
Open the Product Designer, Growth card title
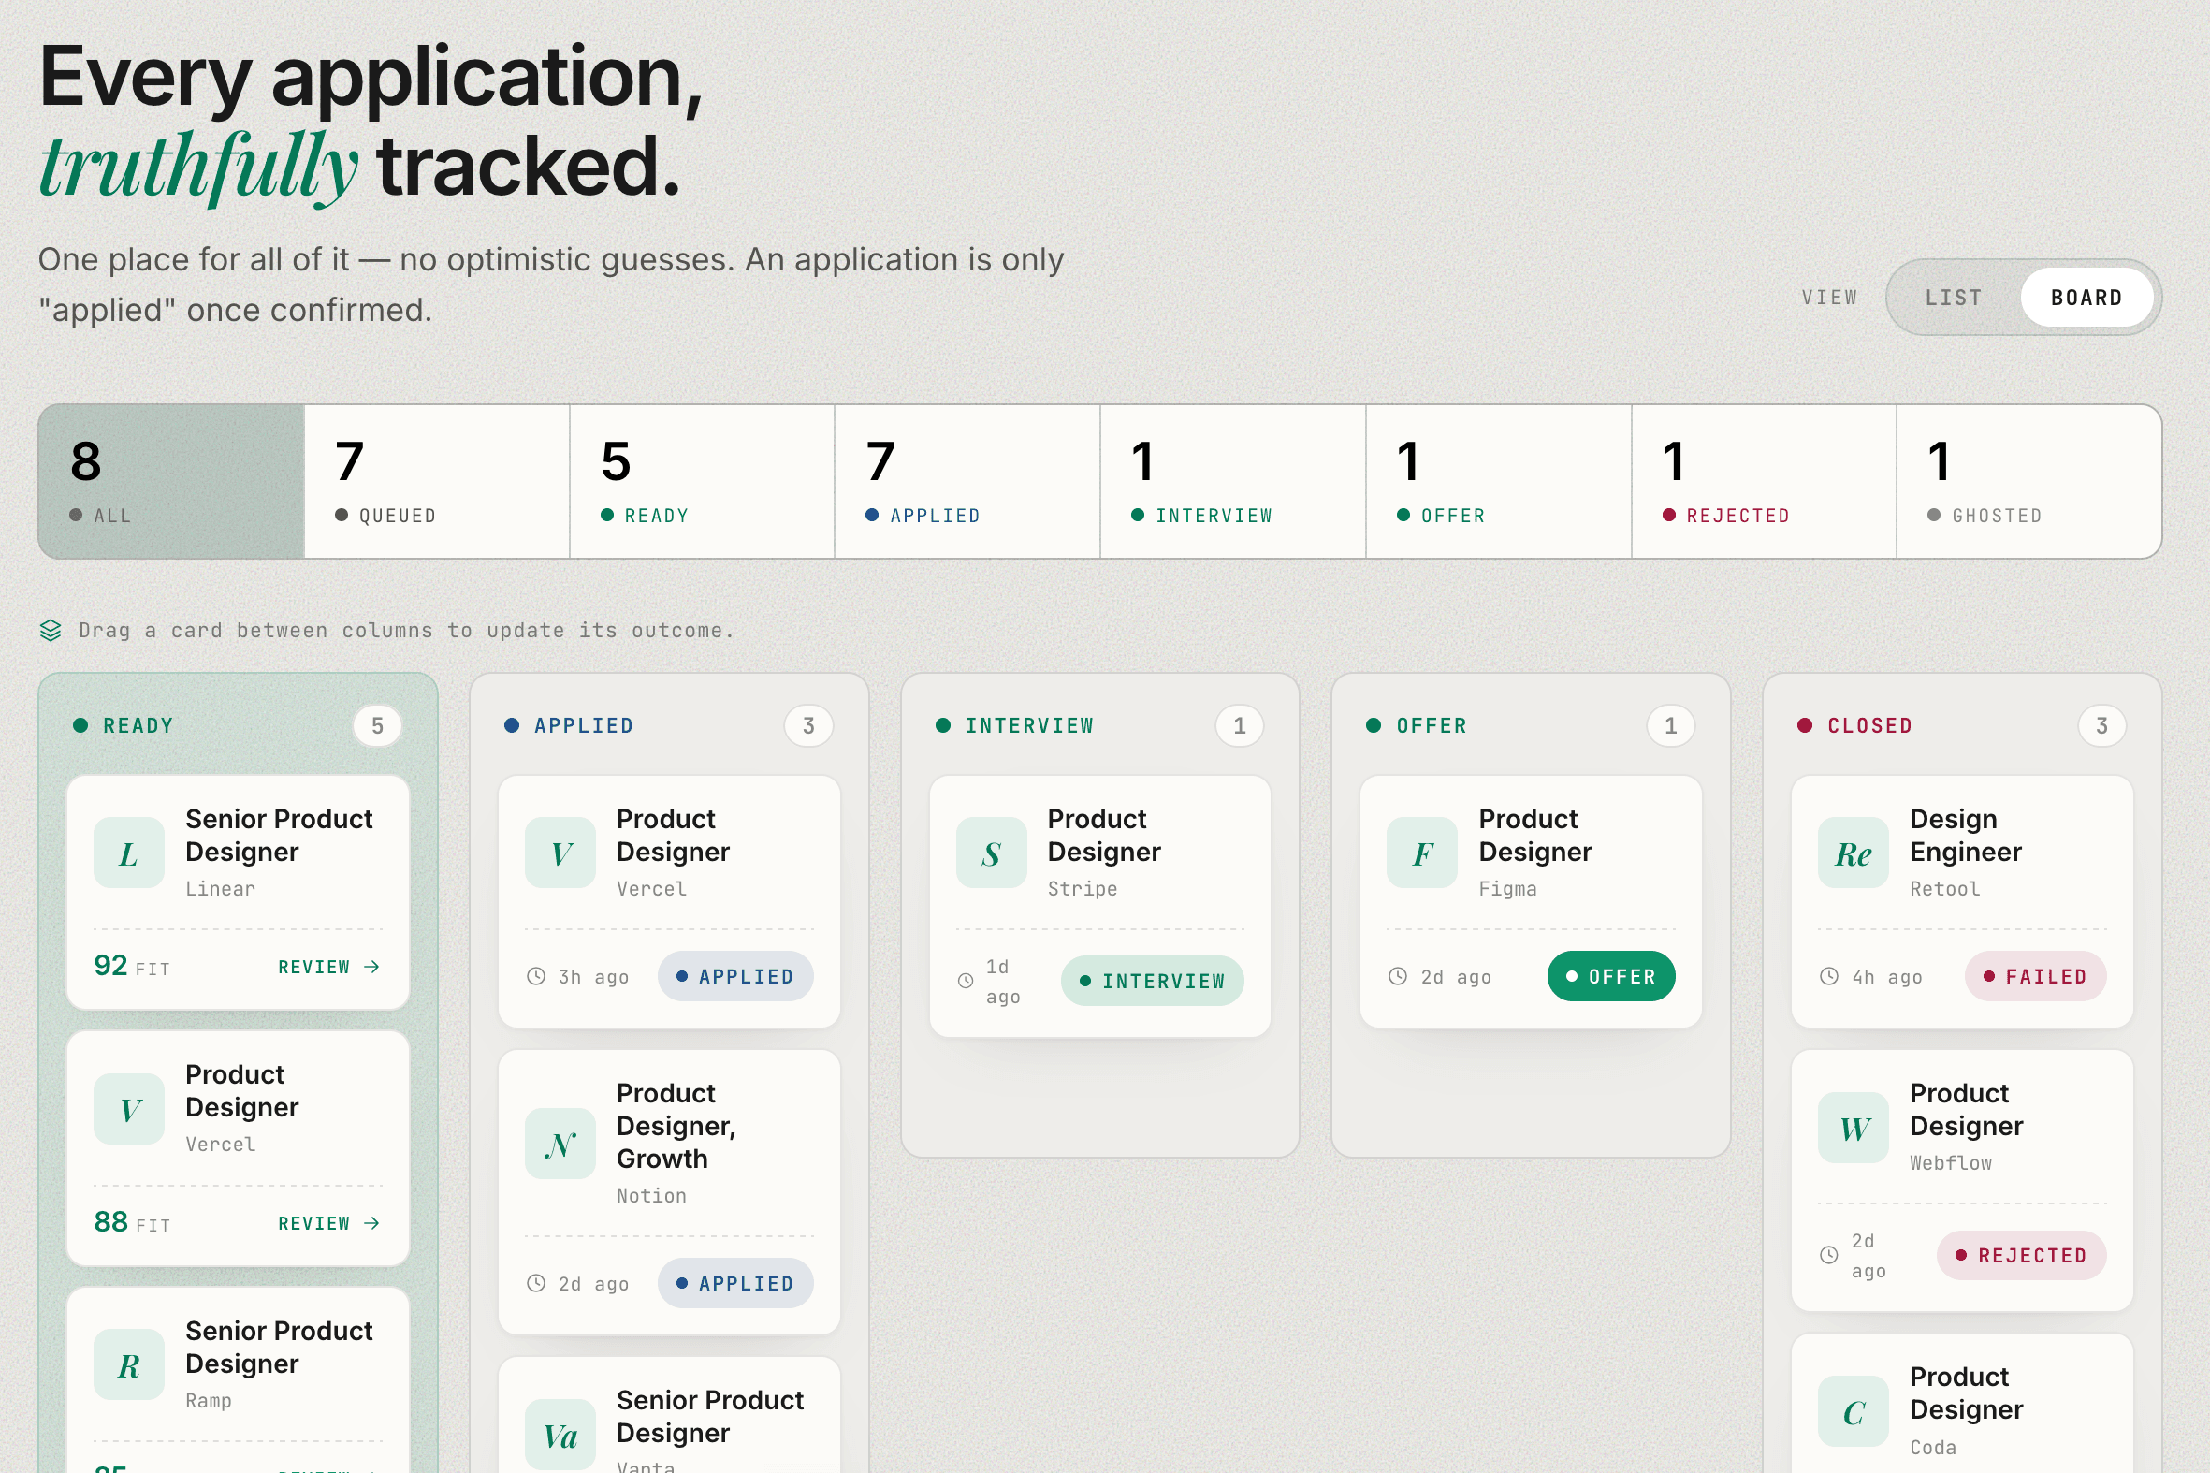click(676, 1126)
